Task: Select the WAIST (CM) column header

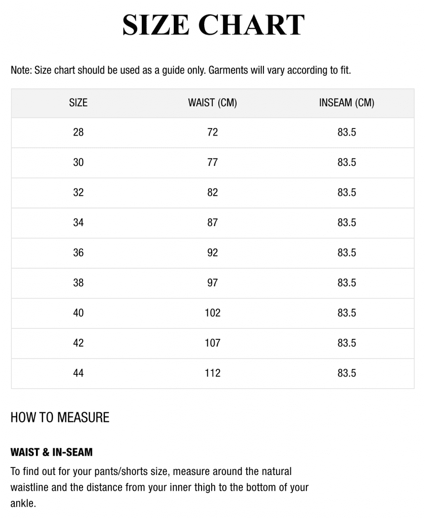Action: click(x=213, y=103)
